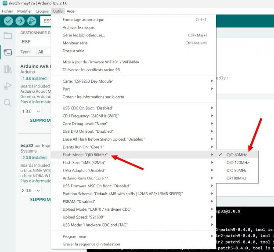Open the Debug sidebar icon

pyautogui.click(x=7, y=86)
